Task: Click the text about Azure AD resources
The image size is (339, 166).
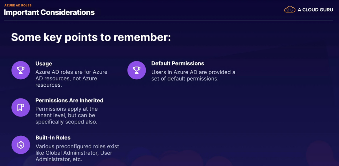Action: tap(71, 78)
